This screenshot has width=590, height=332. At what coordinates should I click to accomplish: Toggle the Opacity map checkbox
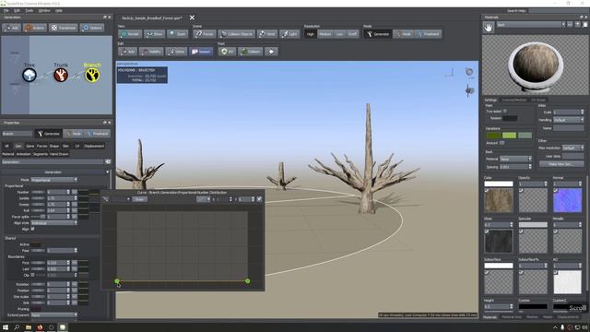[521, 191]
